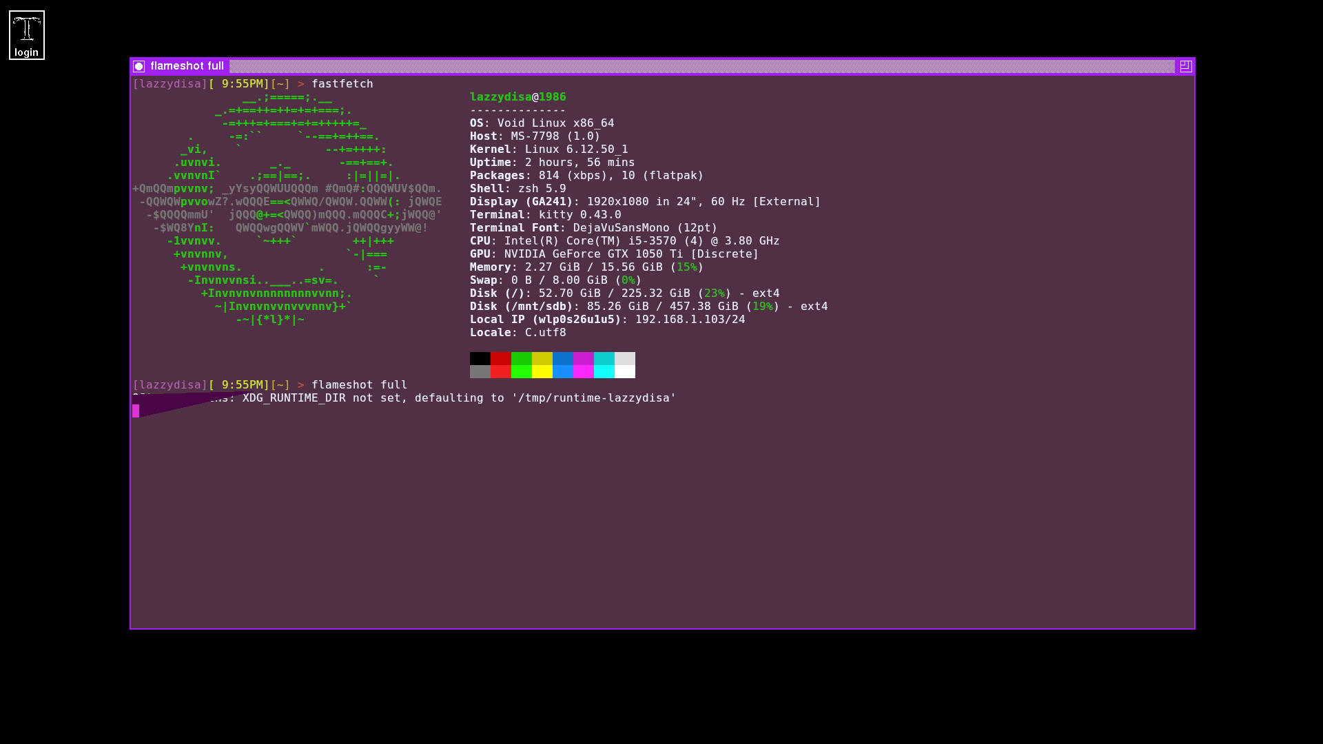Image resolution: width=1323 pixels, height=744 pixels.
Task: Open the login desktop icon
Action: 27,35
